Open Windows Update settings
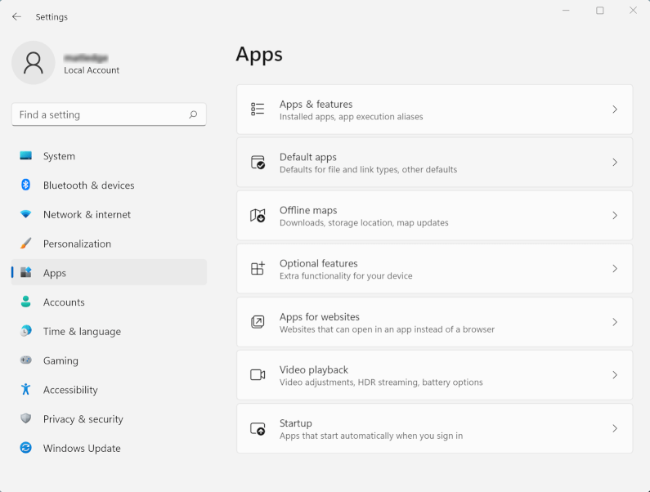This screenshot has width=650, height=492. [109, 448]
